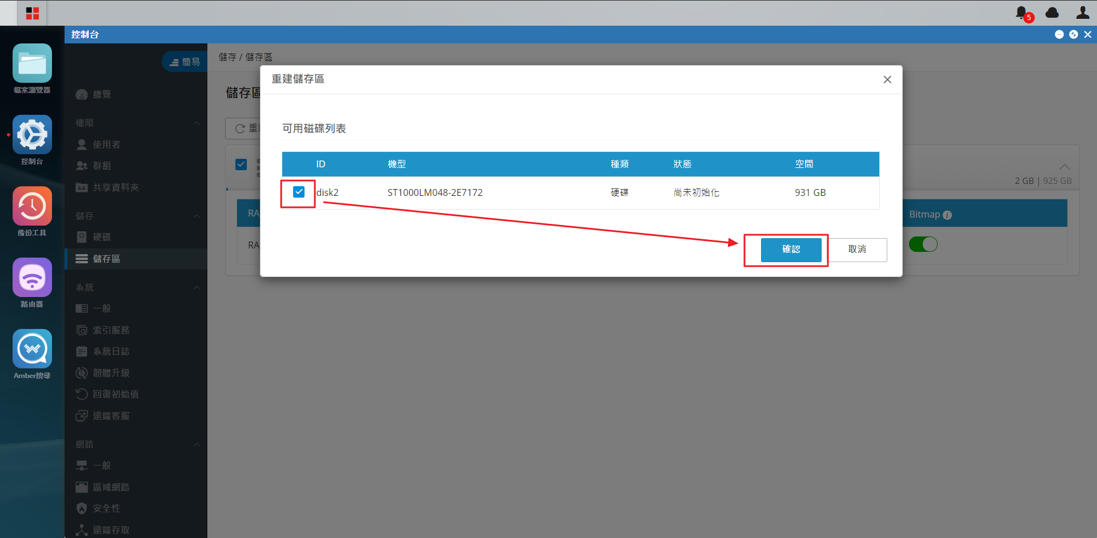Click the notification bell icon
The height and width of the screenshot is (538, 1097).
1022,13
